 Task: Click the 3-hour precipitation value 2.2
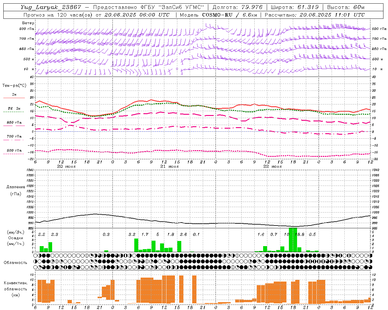point(42,234)
